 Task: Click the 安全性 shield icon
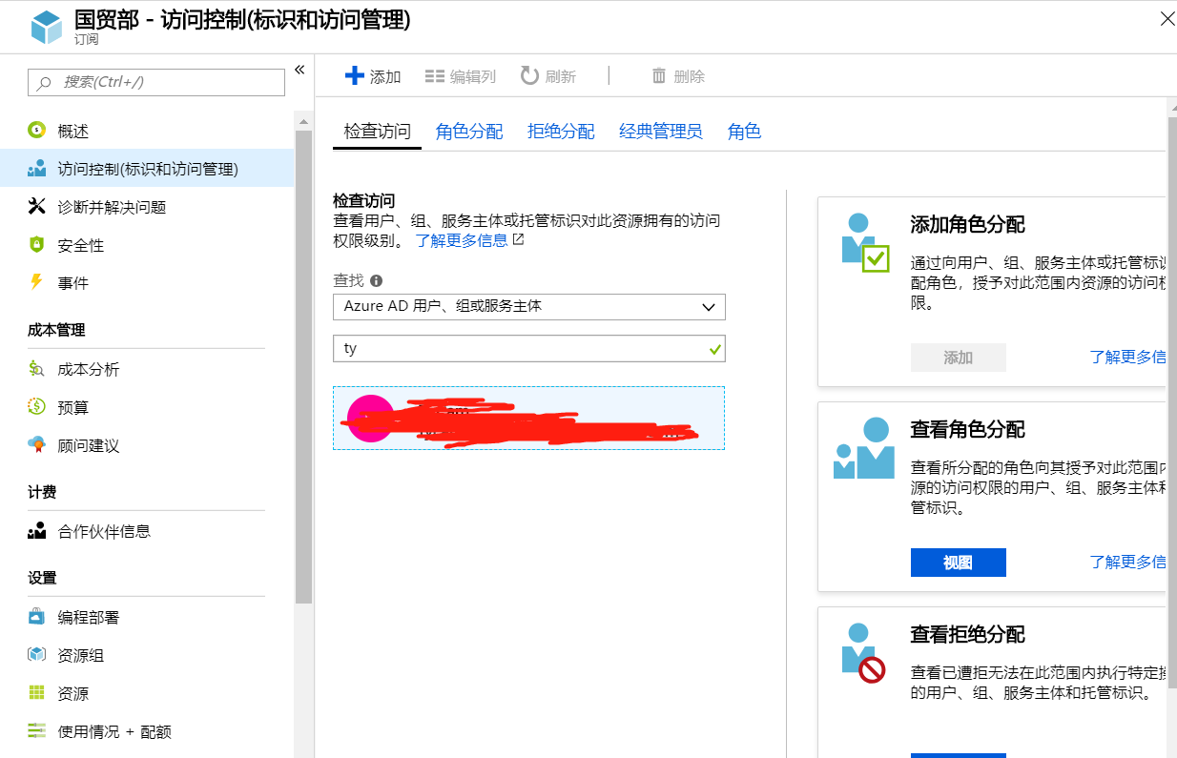click(x=37, y=245)
